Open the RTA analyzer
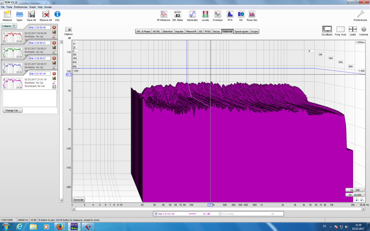Image resolution: width=370 pixels, height=231 pixels. (230, 14)
